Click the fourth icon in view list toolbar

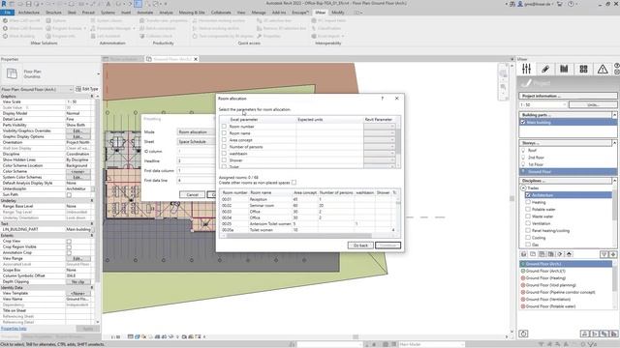pos(551,254)
